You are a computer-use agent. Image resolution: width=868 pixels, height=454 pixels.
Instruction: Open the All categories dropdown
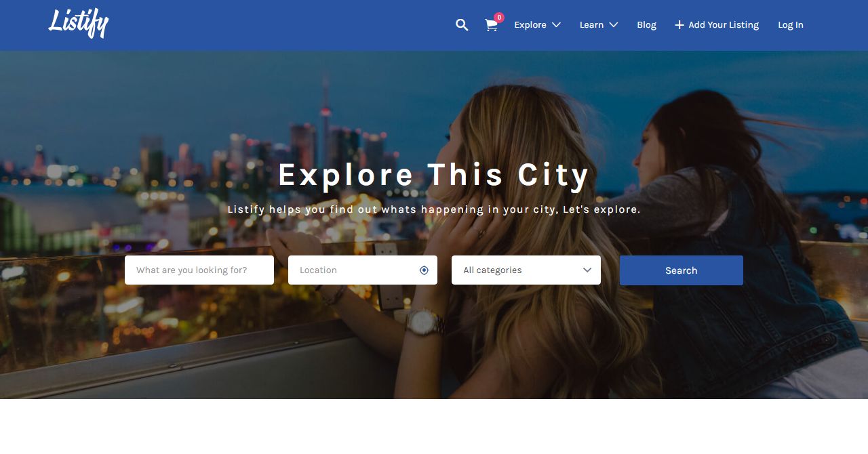pos(526,270)
